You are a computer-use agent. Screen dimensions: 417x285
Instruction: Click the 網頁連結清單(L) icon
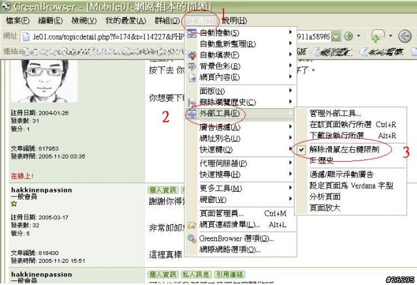(x=192, y=225)
